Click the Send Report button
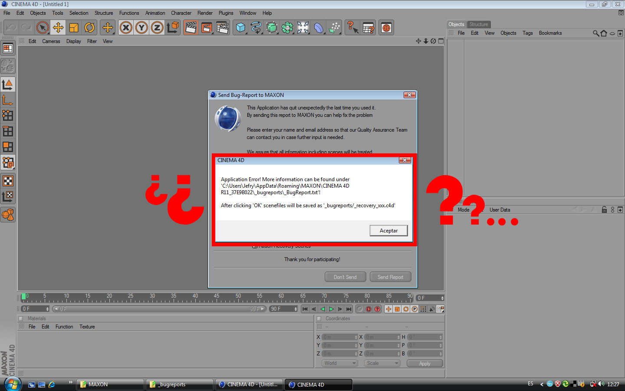 (x=390, y=277)
